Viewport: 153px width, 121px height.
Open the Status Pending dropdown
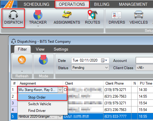90,68
